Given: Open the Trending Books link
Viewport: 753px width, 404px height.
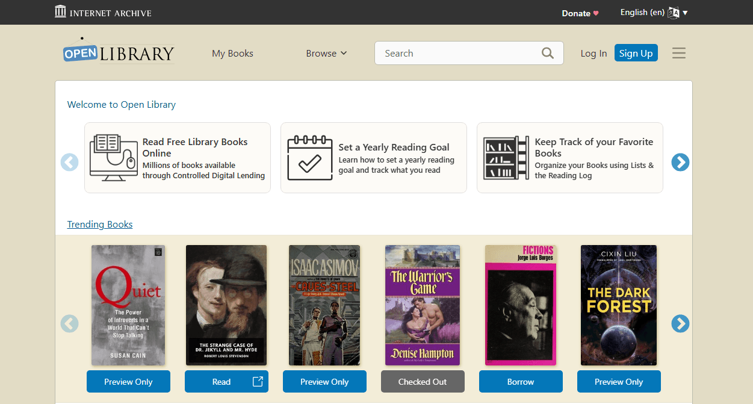Looking at the screenshot, I should [x=100, y=224].
